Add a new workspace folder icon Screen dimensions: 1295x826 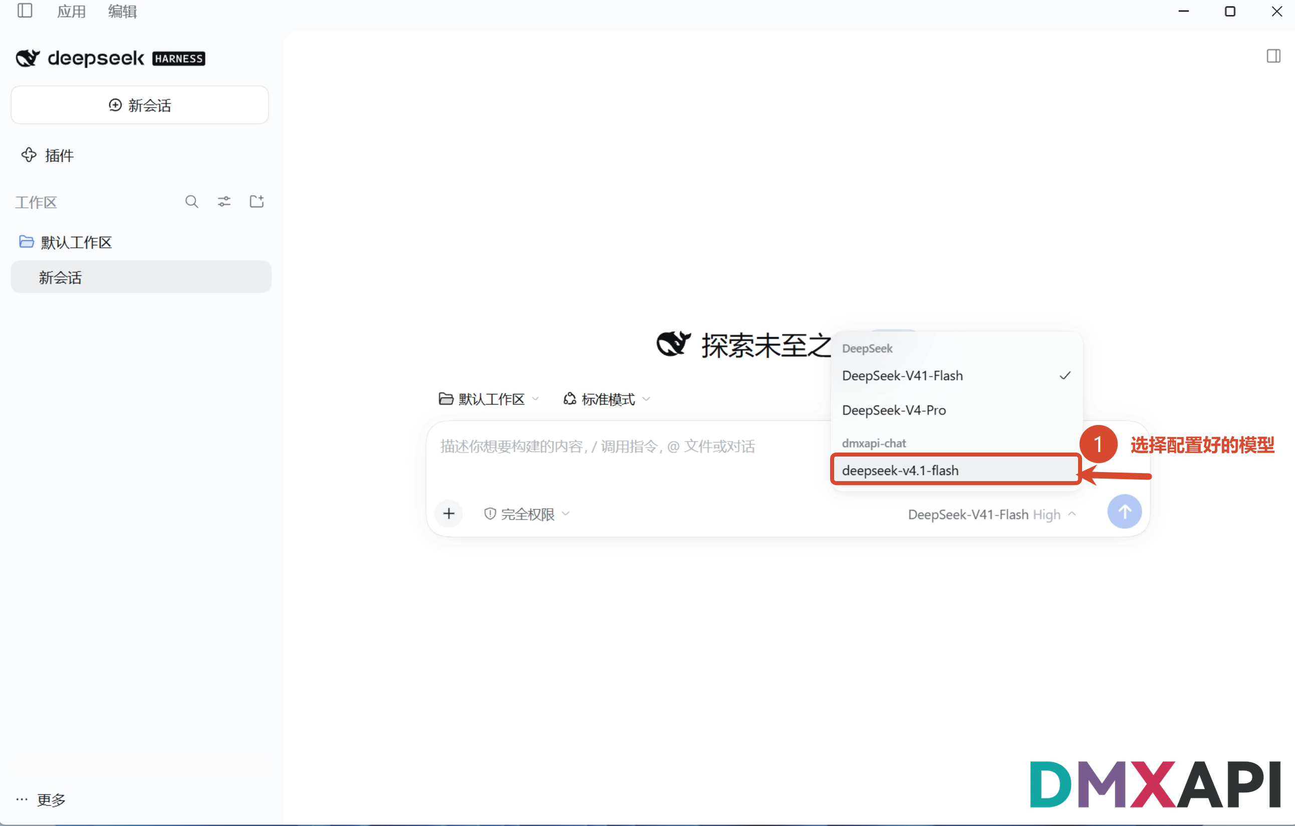coord(256,202)
